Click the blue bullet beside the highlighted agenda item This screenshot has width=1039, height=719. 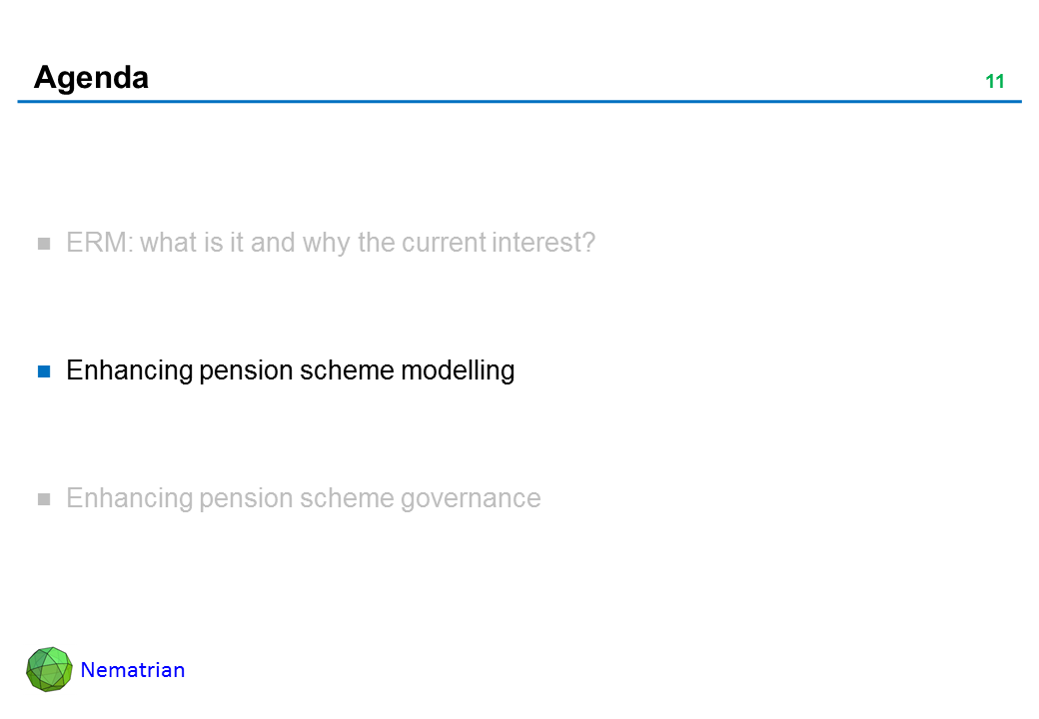pyautogui.click(x=44, y=371)
